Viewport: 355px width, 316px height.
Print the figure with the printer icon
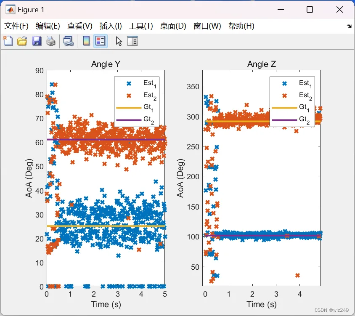point(51,41)
